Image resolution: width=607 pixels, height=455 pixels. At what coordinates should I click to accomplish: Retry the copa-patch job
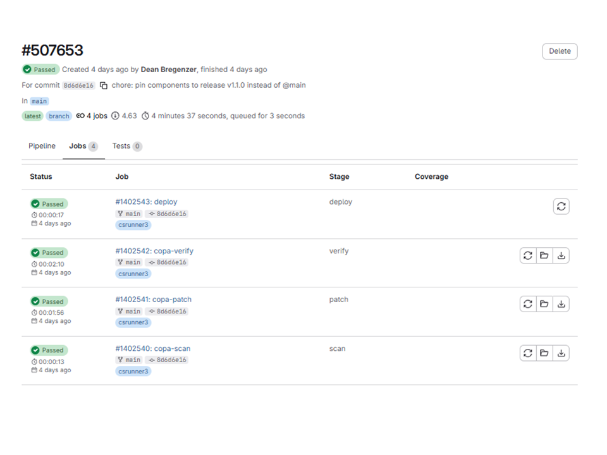(x=528, y=304)
